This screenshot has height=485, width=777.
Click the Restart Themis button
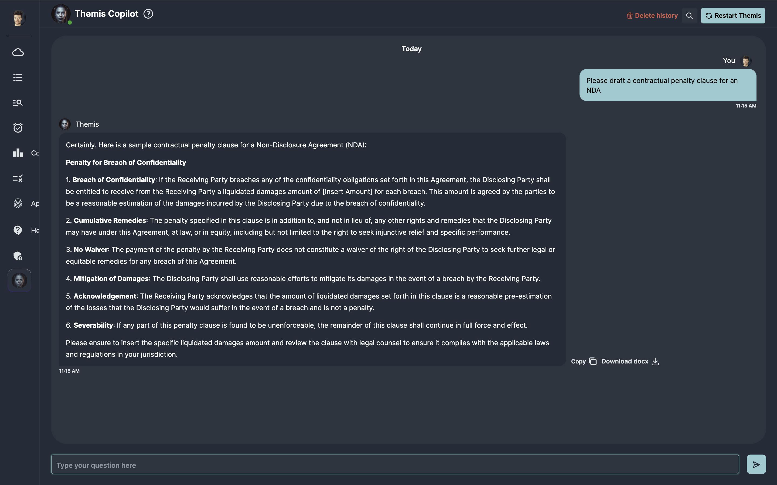tap(733, 16)
